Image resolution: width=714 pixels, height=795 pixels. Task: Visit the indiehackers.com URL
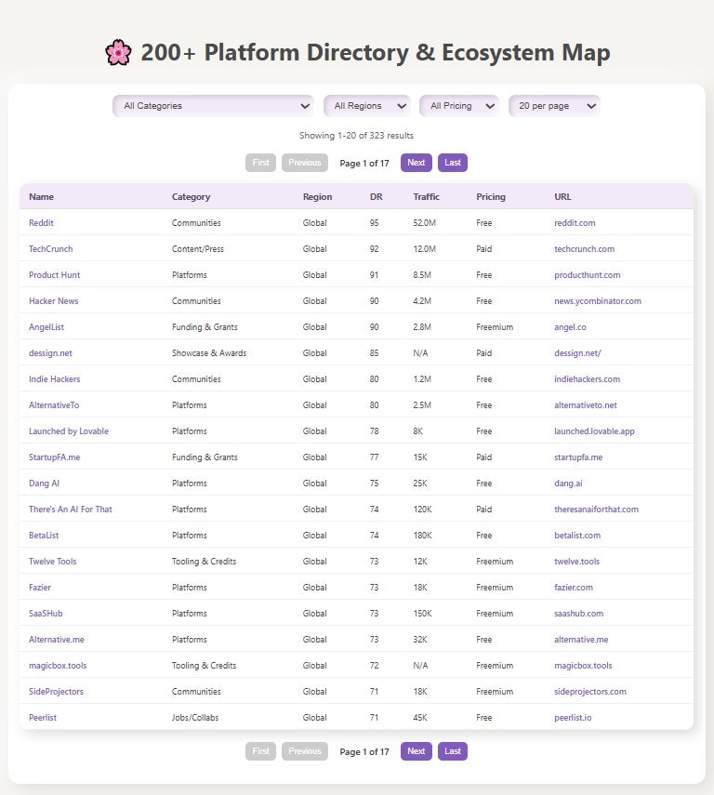(x=587, y=379)
